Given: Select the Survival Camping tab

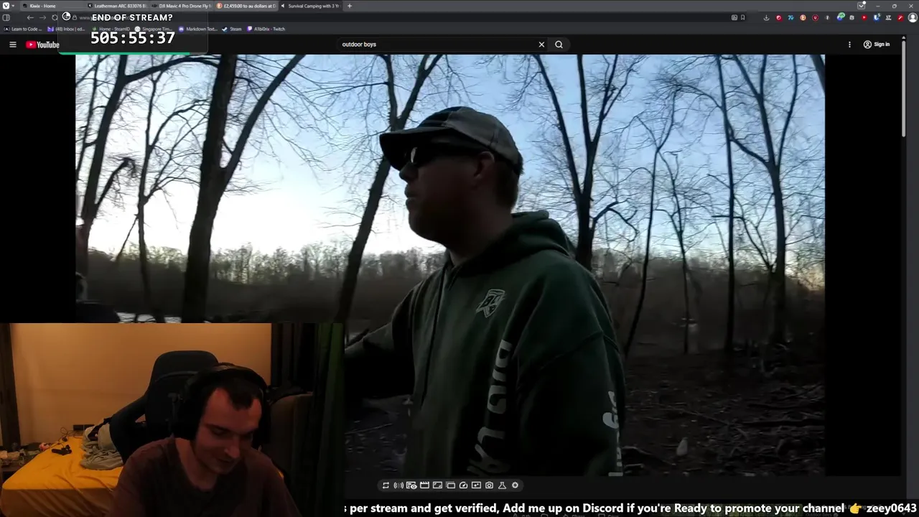Looking at the screenshot, I should (310, 6).
